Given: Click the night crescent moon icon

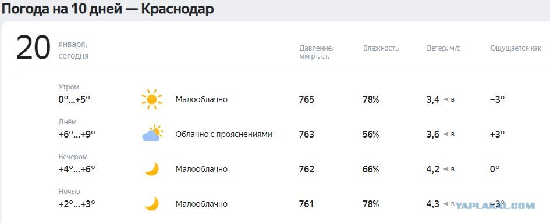Looking at the screenshot, I should click(152, 204).
